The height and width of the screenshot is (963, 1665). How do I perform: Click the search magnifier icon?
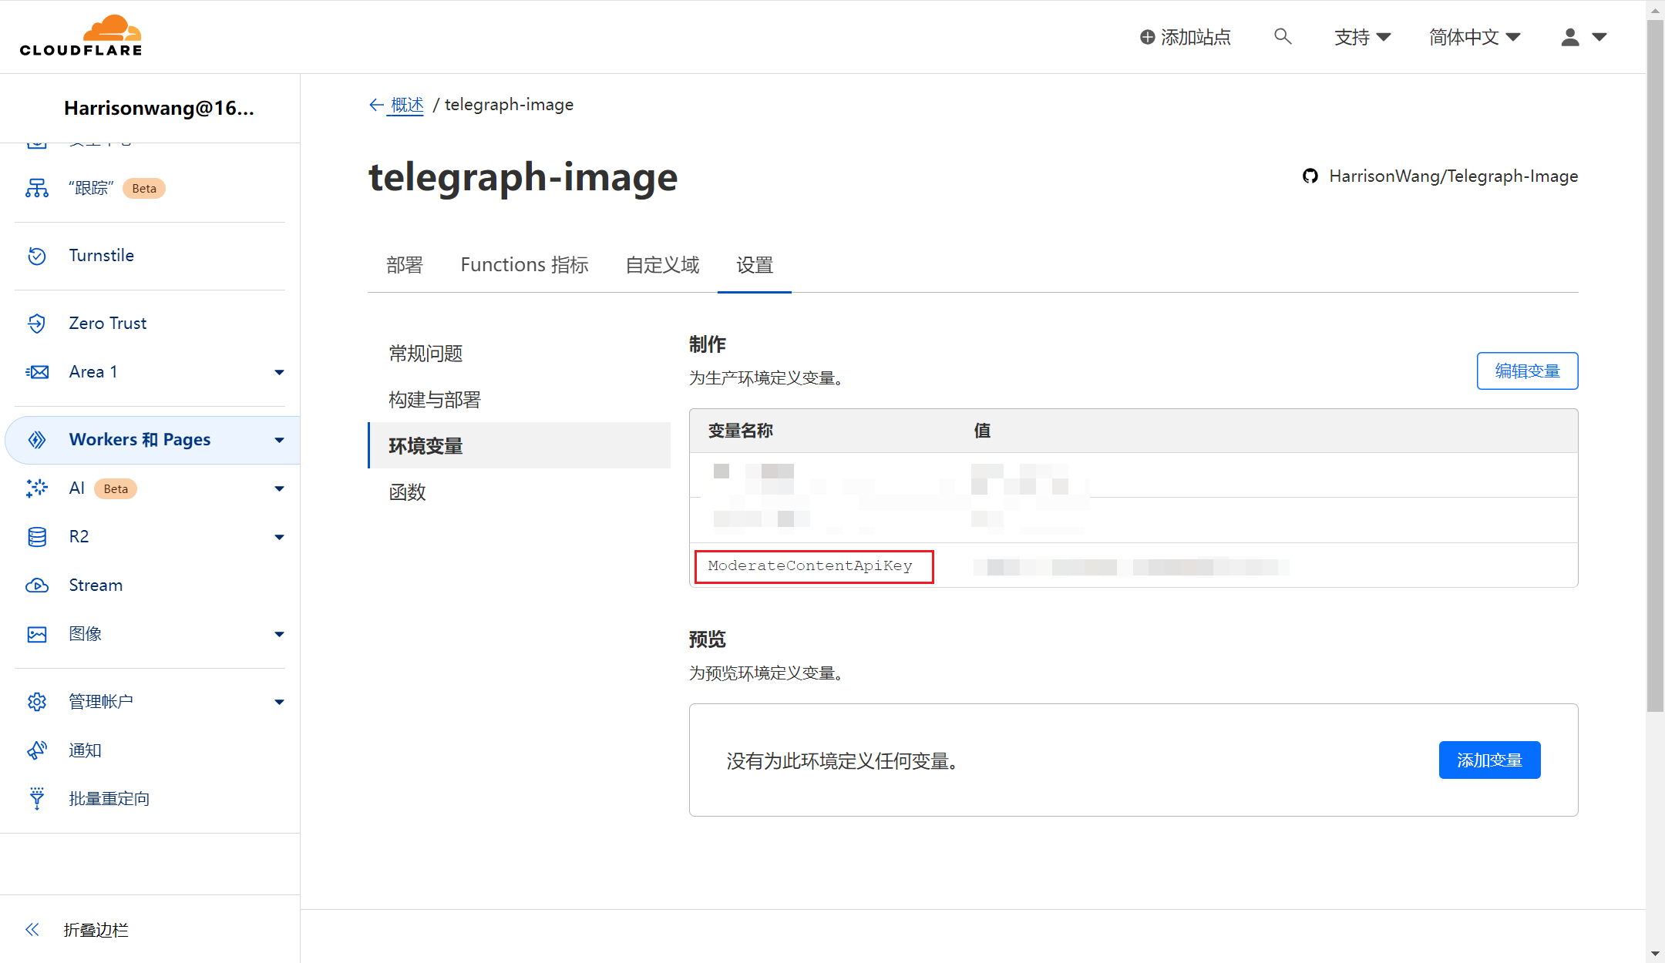1282,36
